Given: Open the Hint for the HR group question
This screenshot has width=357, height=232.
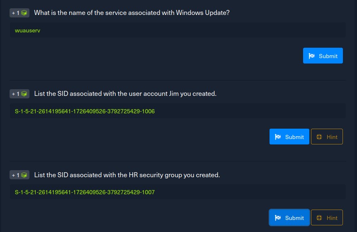Looking at the screenshot, I should click(x=327, y=217).
